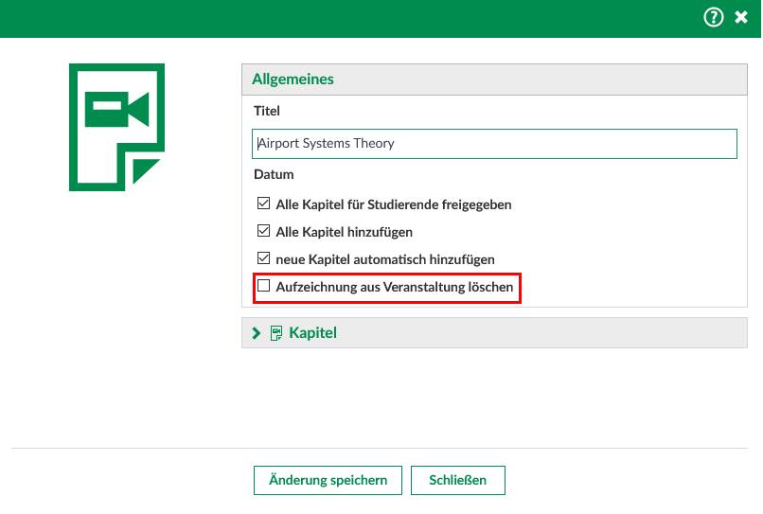The height and width of the screenshot is (514, 763).
Task: Uncheck the 'Alle Kapitel für Studierende freigegeben' checkbox
Action: tap(264, 204)
